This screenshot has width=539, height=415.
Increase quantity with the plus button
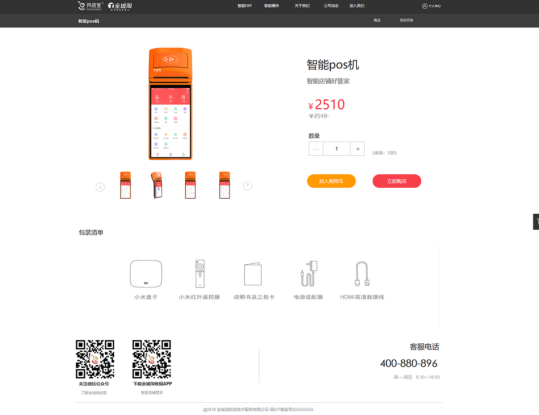point(358,149)
